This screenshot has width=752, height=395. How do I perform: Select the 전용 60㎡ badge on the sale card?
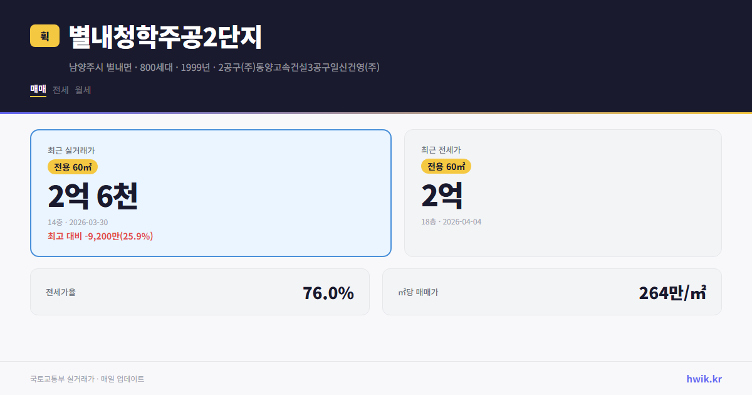coord(71,167)
